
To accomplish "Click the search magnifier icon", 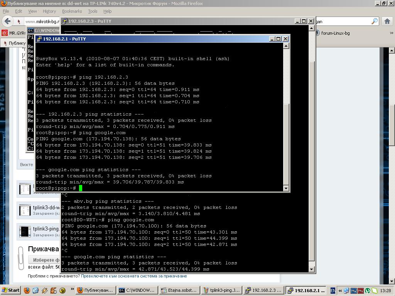I will click(374, 22).
